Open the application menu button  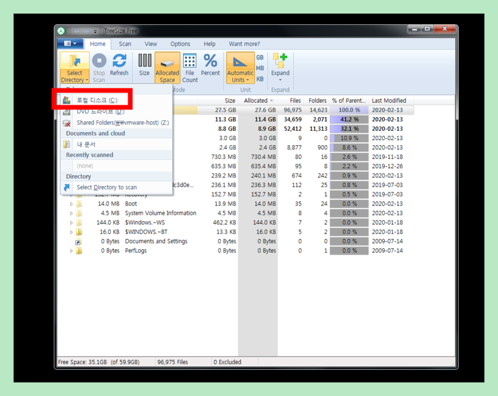pyautogui.click(x=70, y=44)
